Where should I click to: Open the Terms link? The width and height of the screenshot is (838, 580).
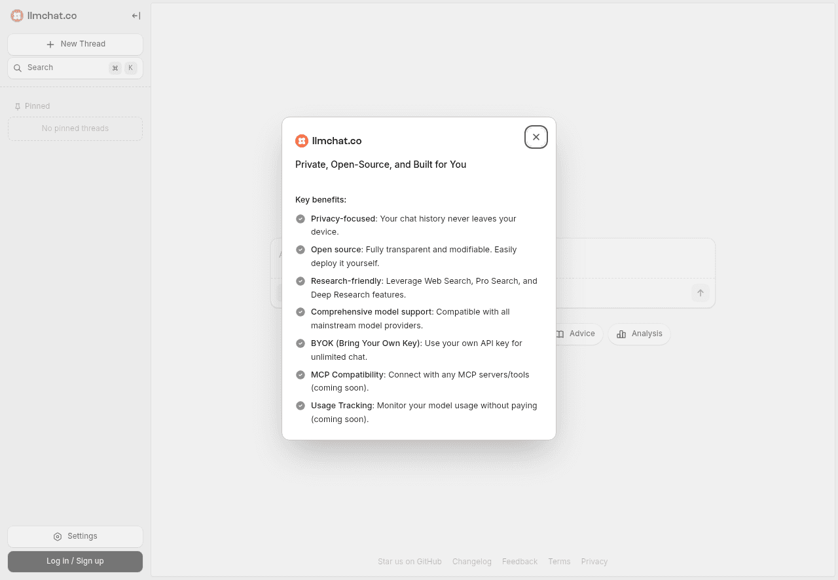coord(559,562)
